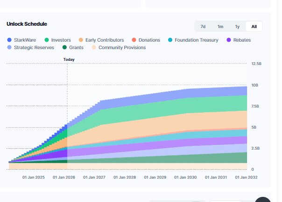The image size is (282, 202).
Task: Switch to the 7d time range
Action: 203,26
